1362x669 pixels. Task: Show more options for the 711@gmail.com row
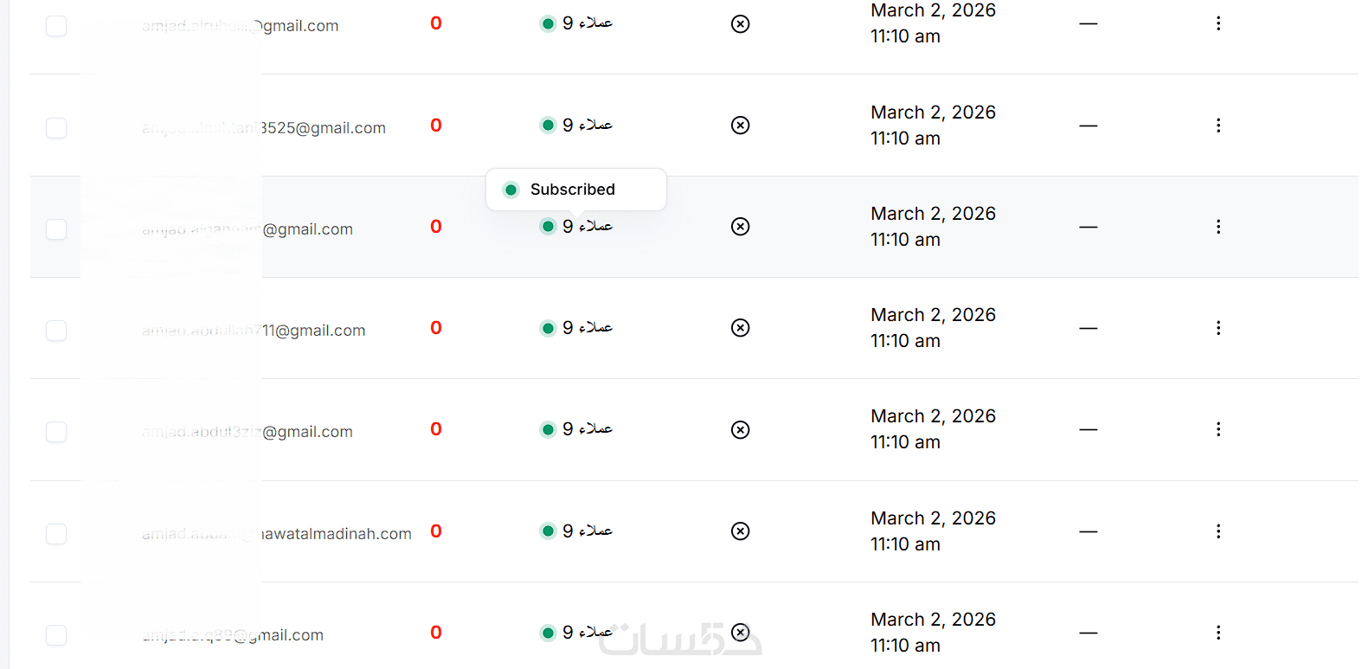click(x=1218, y=328)
